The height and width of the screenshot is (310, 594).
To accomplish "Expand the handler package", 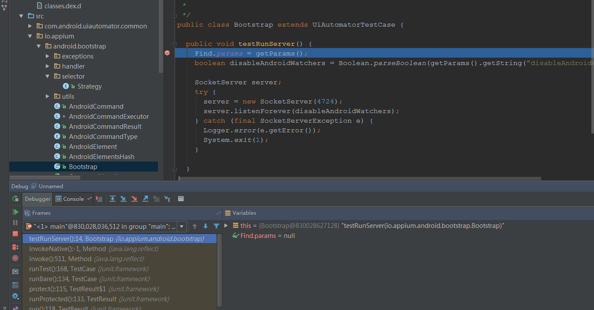I will 48,66.
